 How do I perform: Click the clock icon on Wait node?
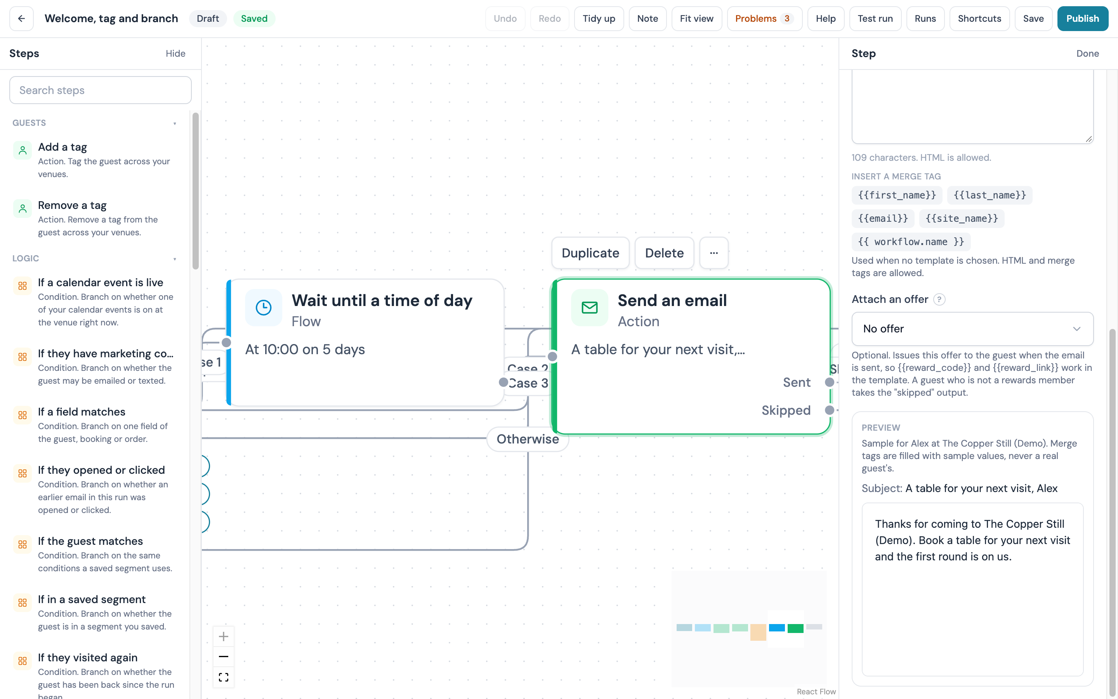263,308
